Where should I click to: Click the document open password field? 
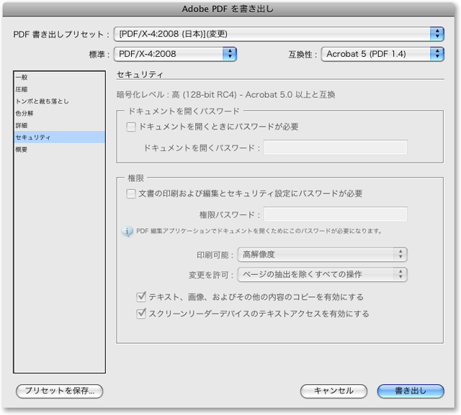[x=335, y=147]
